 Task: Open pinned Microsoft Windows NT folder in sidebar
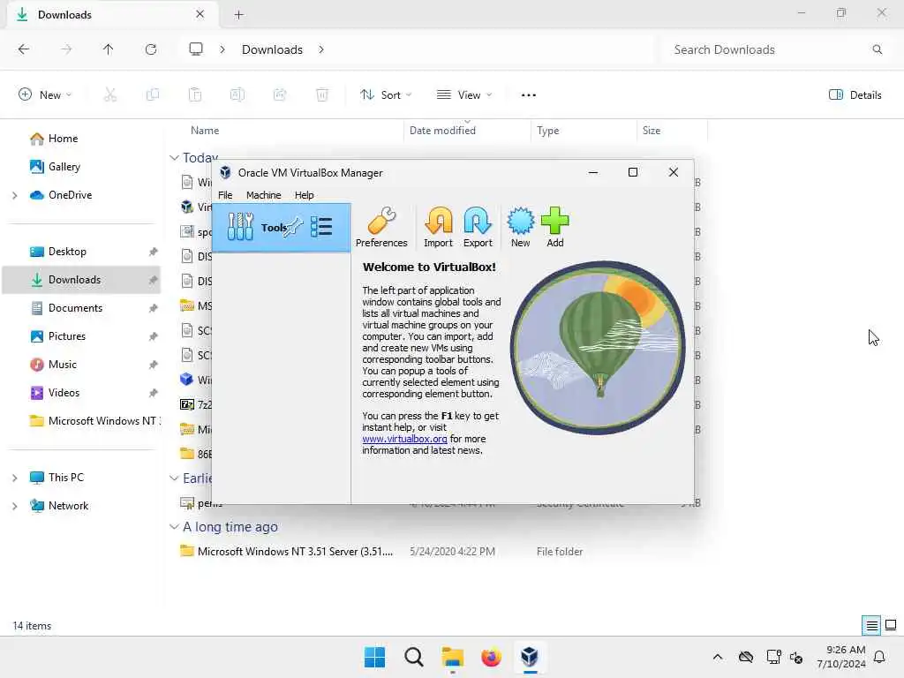(94, 421)
